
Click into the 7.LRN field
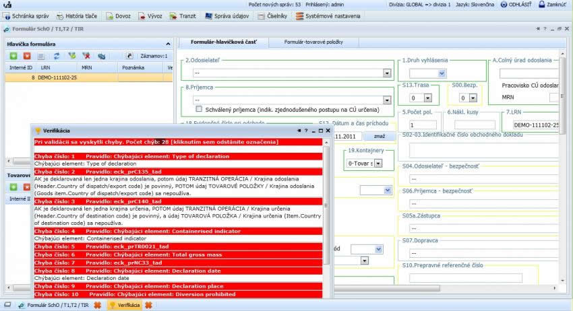coord(535,125)
